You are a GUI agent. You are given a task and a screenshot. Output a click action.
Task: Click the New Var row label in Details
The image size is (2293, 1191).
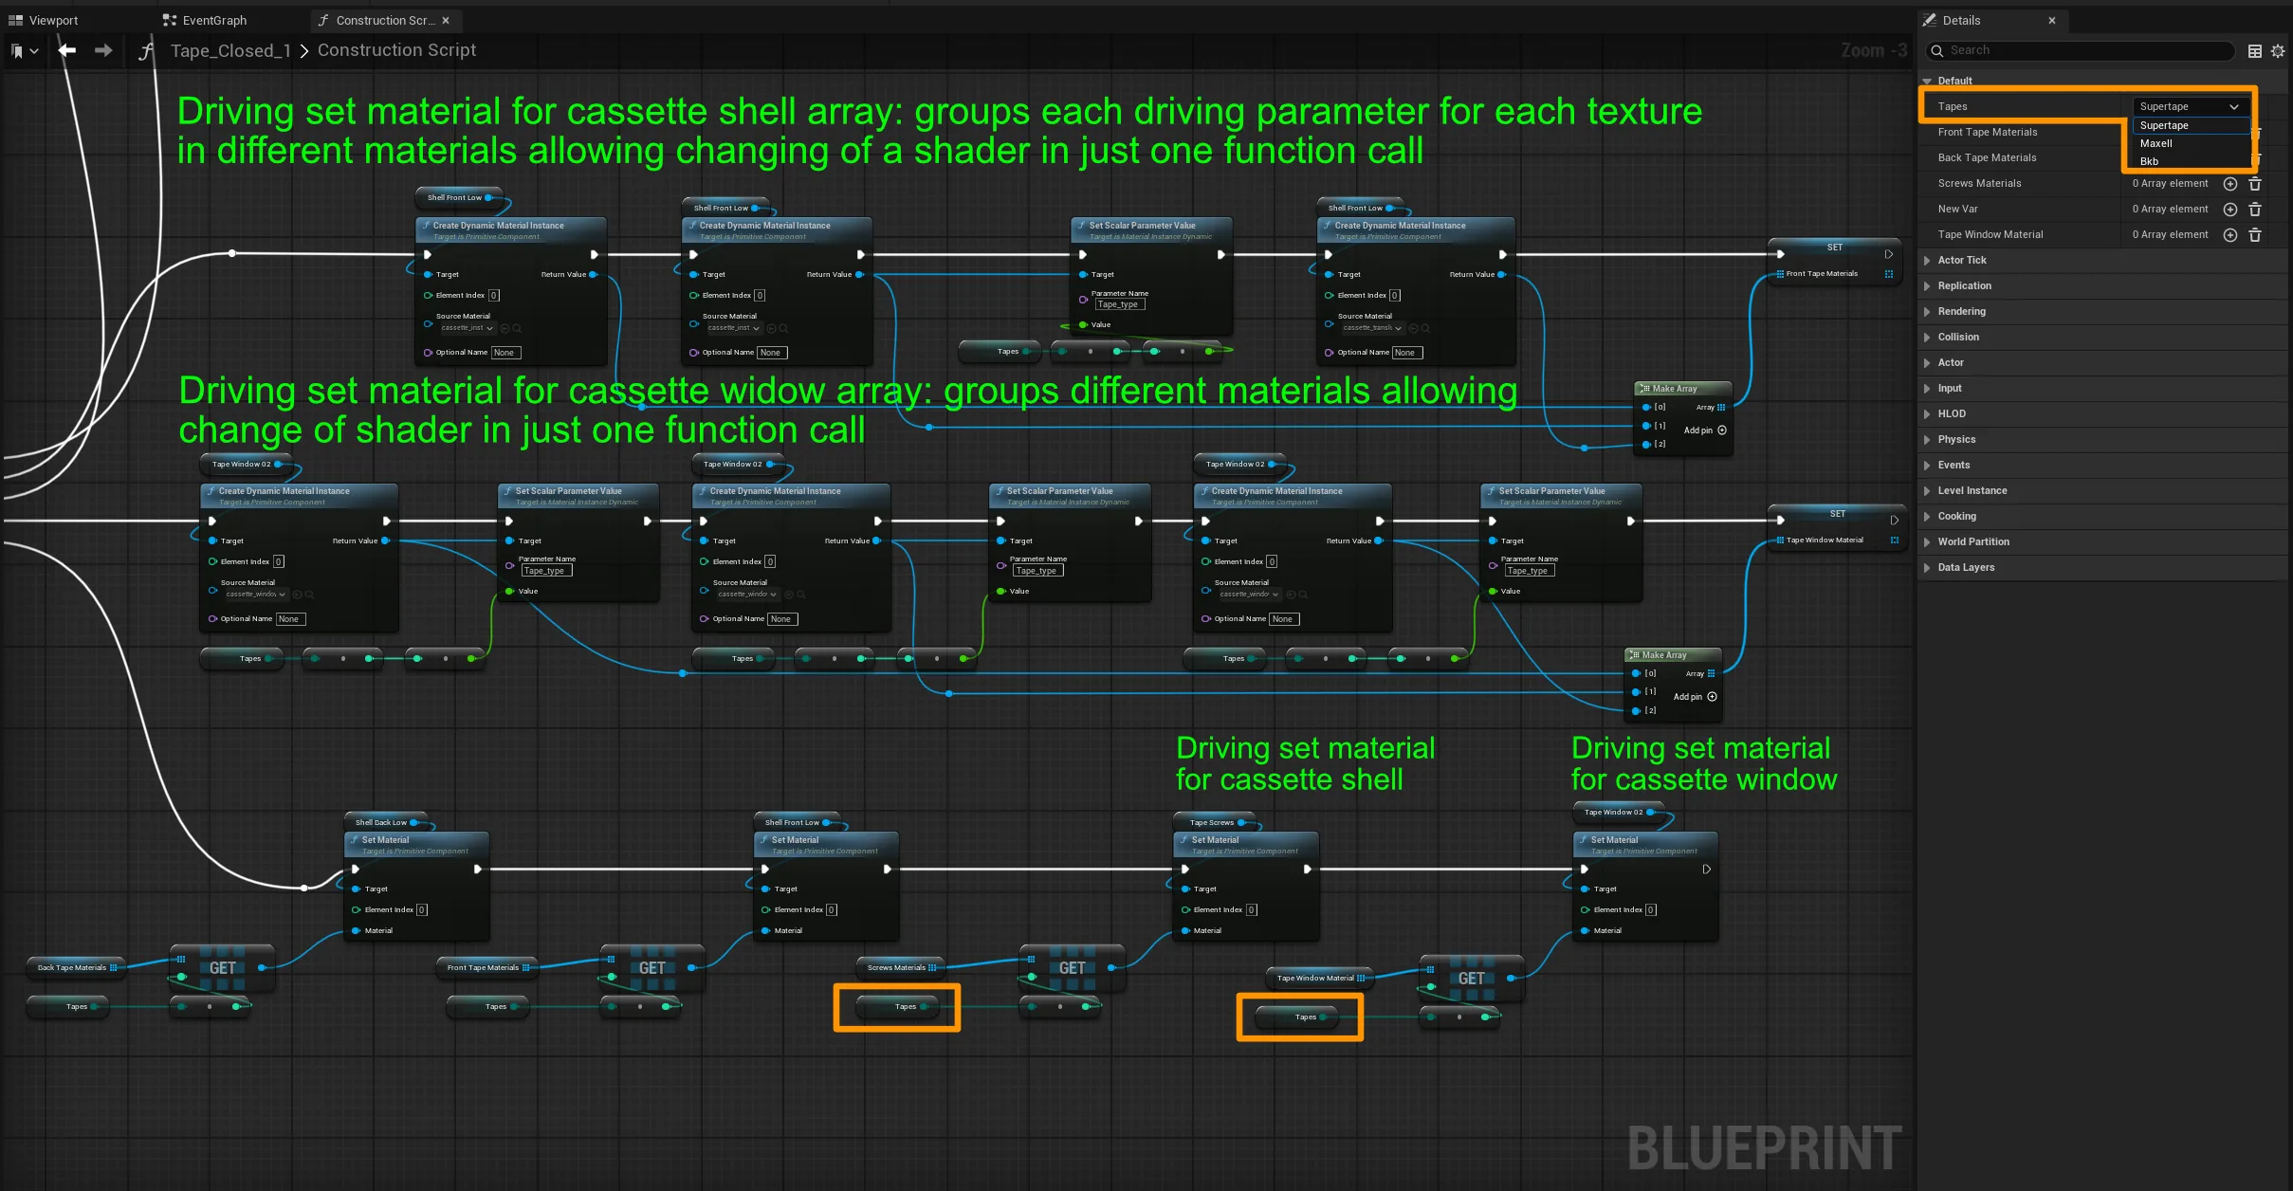[1957, 209]
